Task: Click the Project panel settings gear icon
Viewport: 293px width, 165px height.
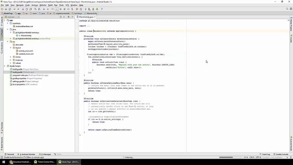Action: click(x=68, y=17)
